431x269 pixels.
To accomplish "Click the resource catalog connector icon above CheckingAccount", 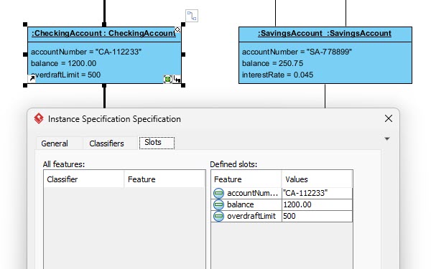I will pyautogui.click(x=192, y=16).
